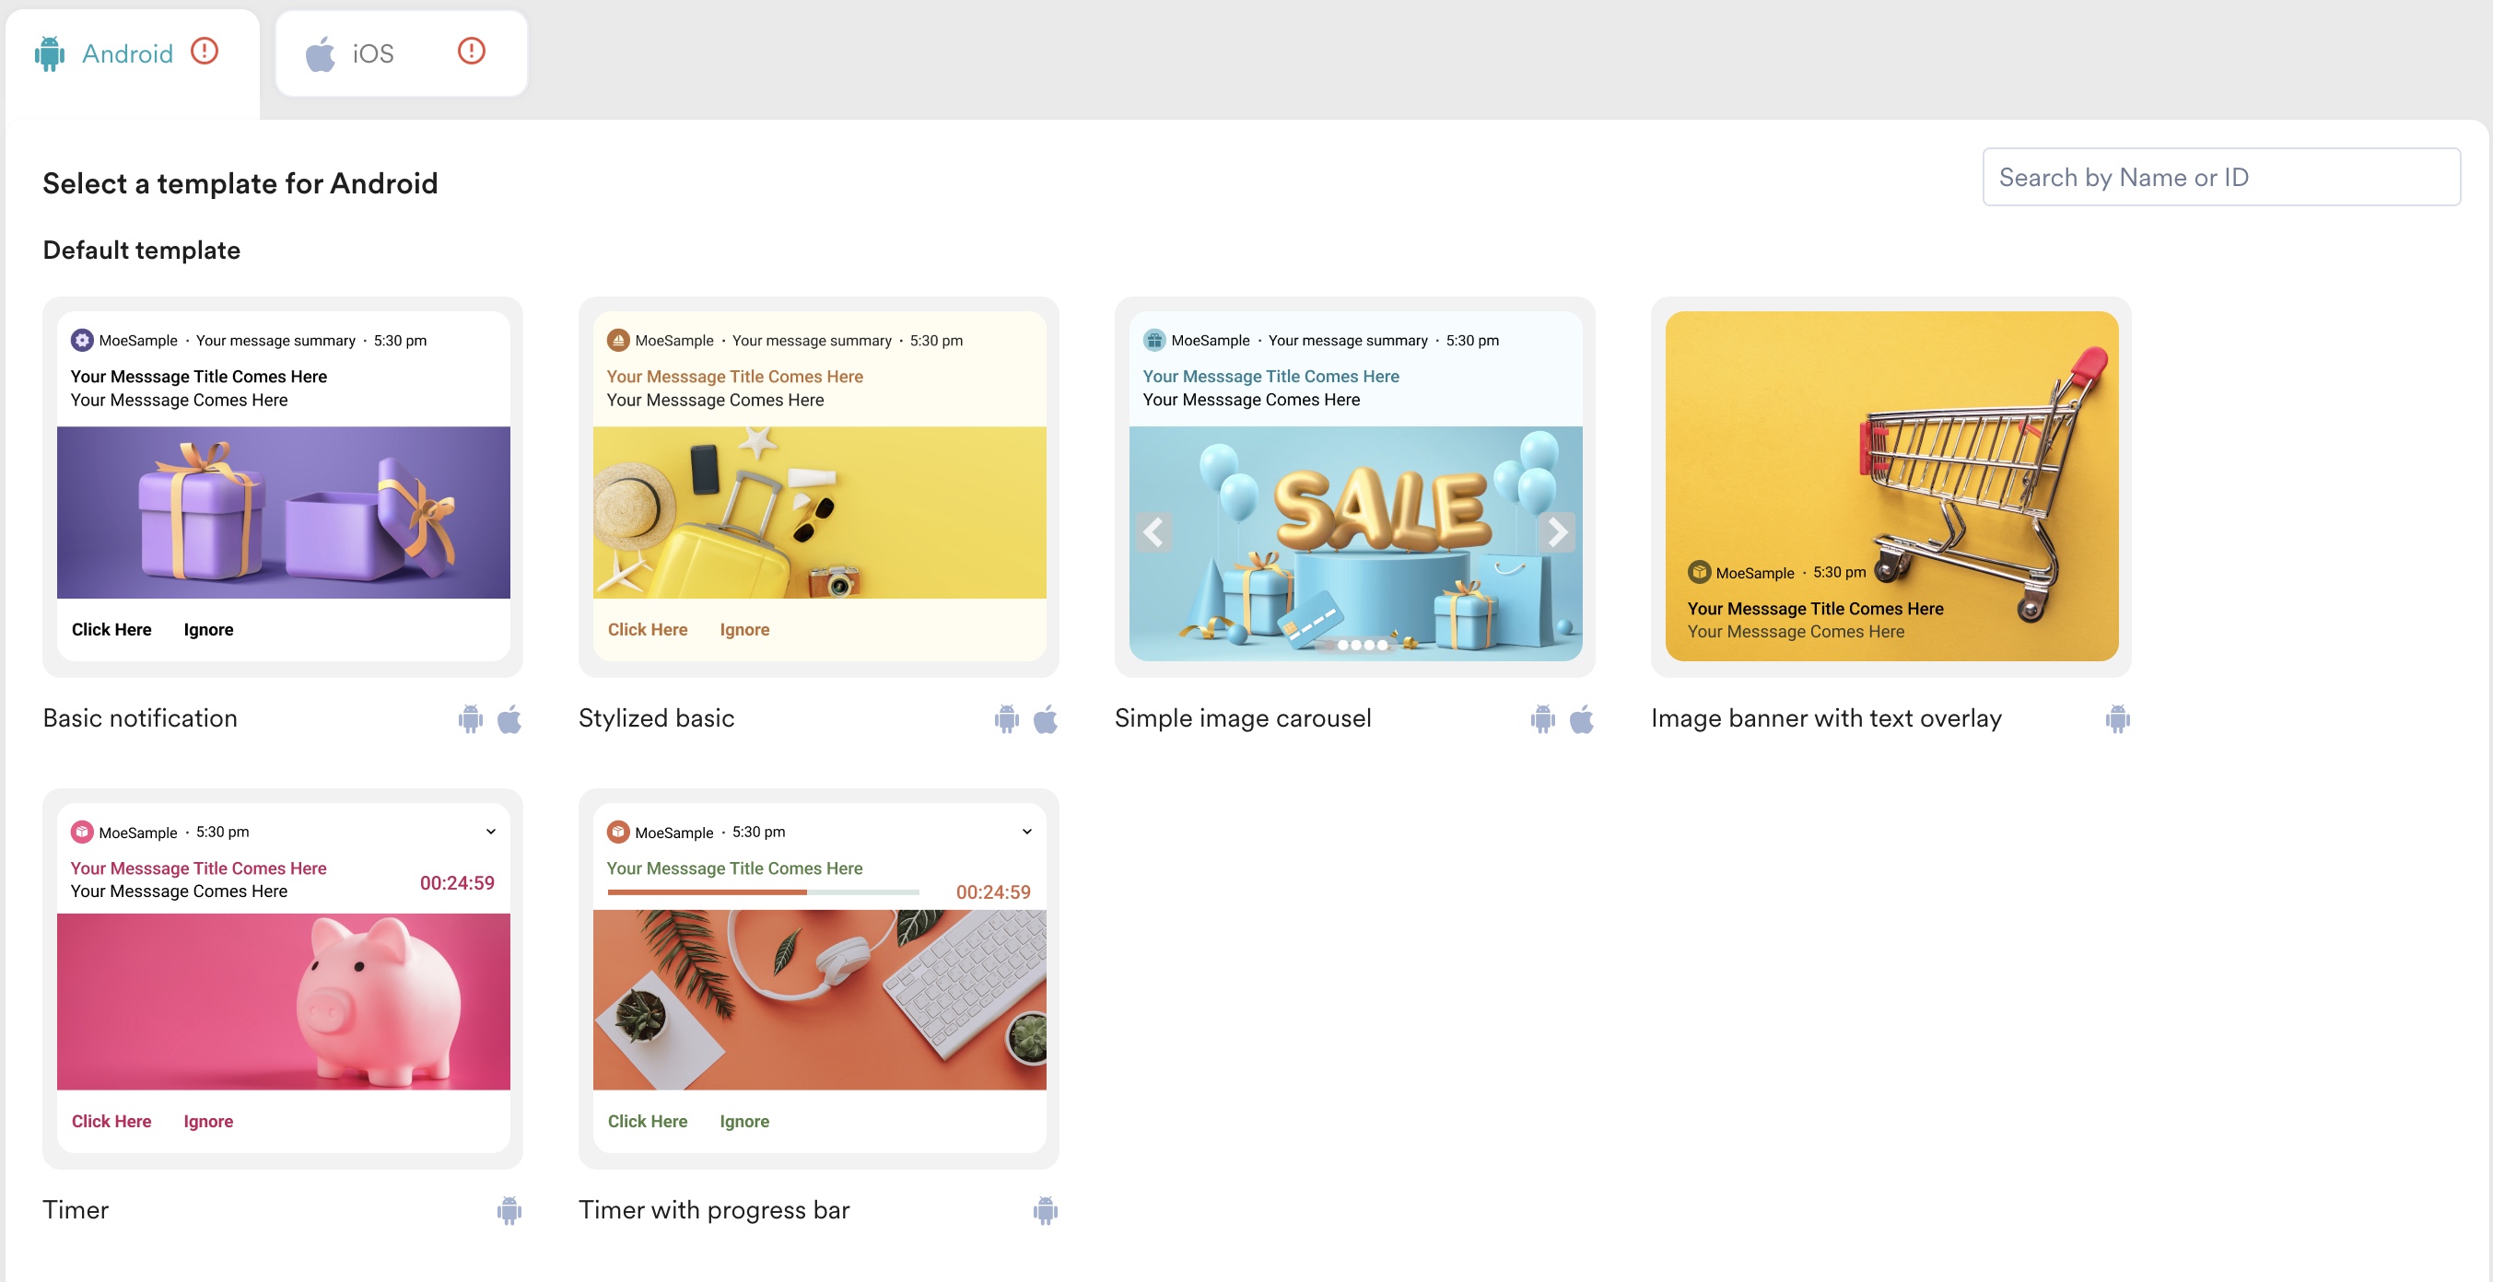Expand chevron on Timer with progress bar preview
The height and width of the screenshot is (1282, 2493).
(x=1027, y=831)
